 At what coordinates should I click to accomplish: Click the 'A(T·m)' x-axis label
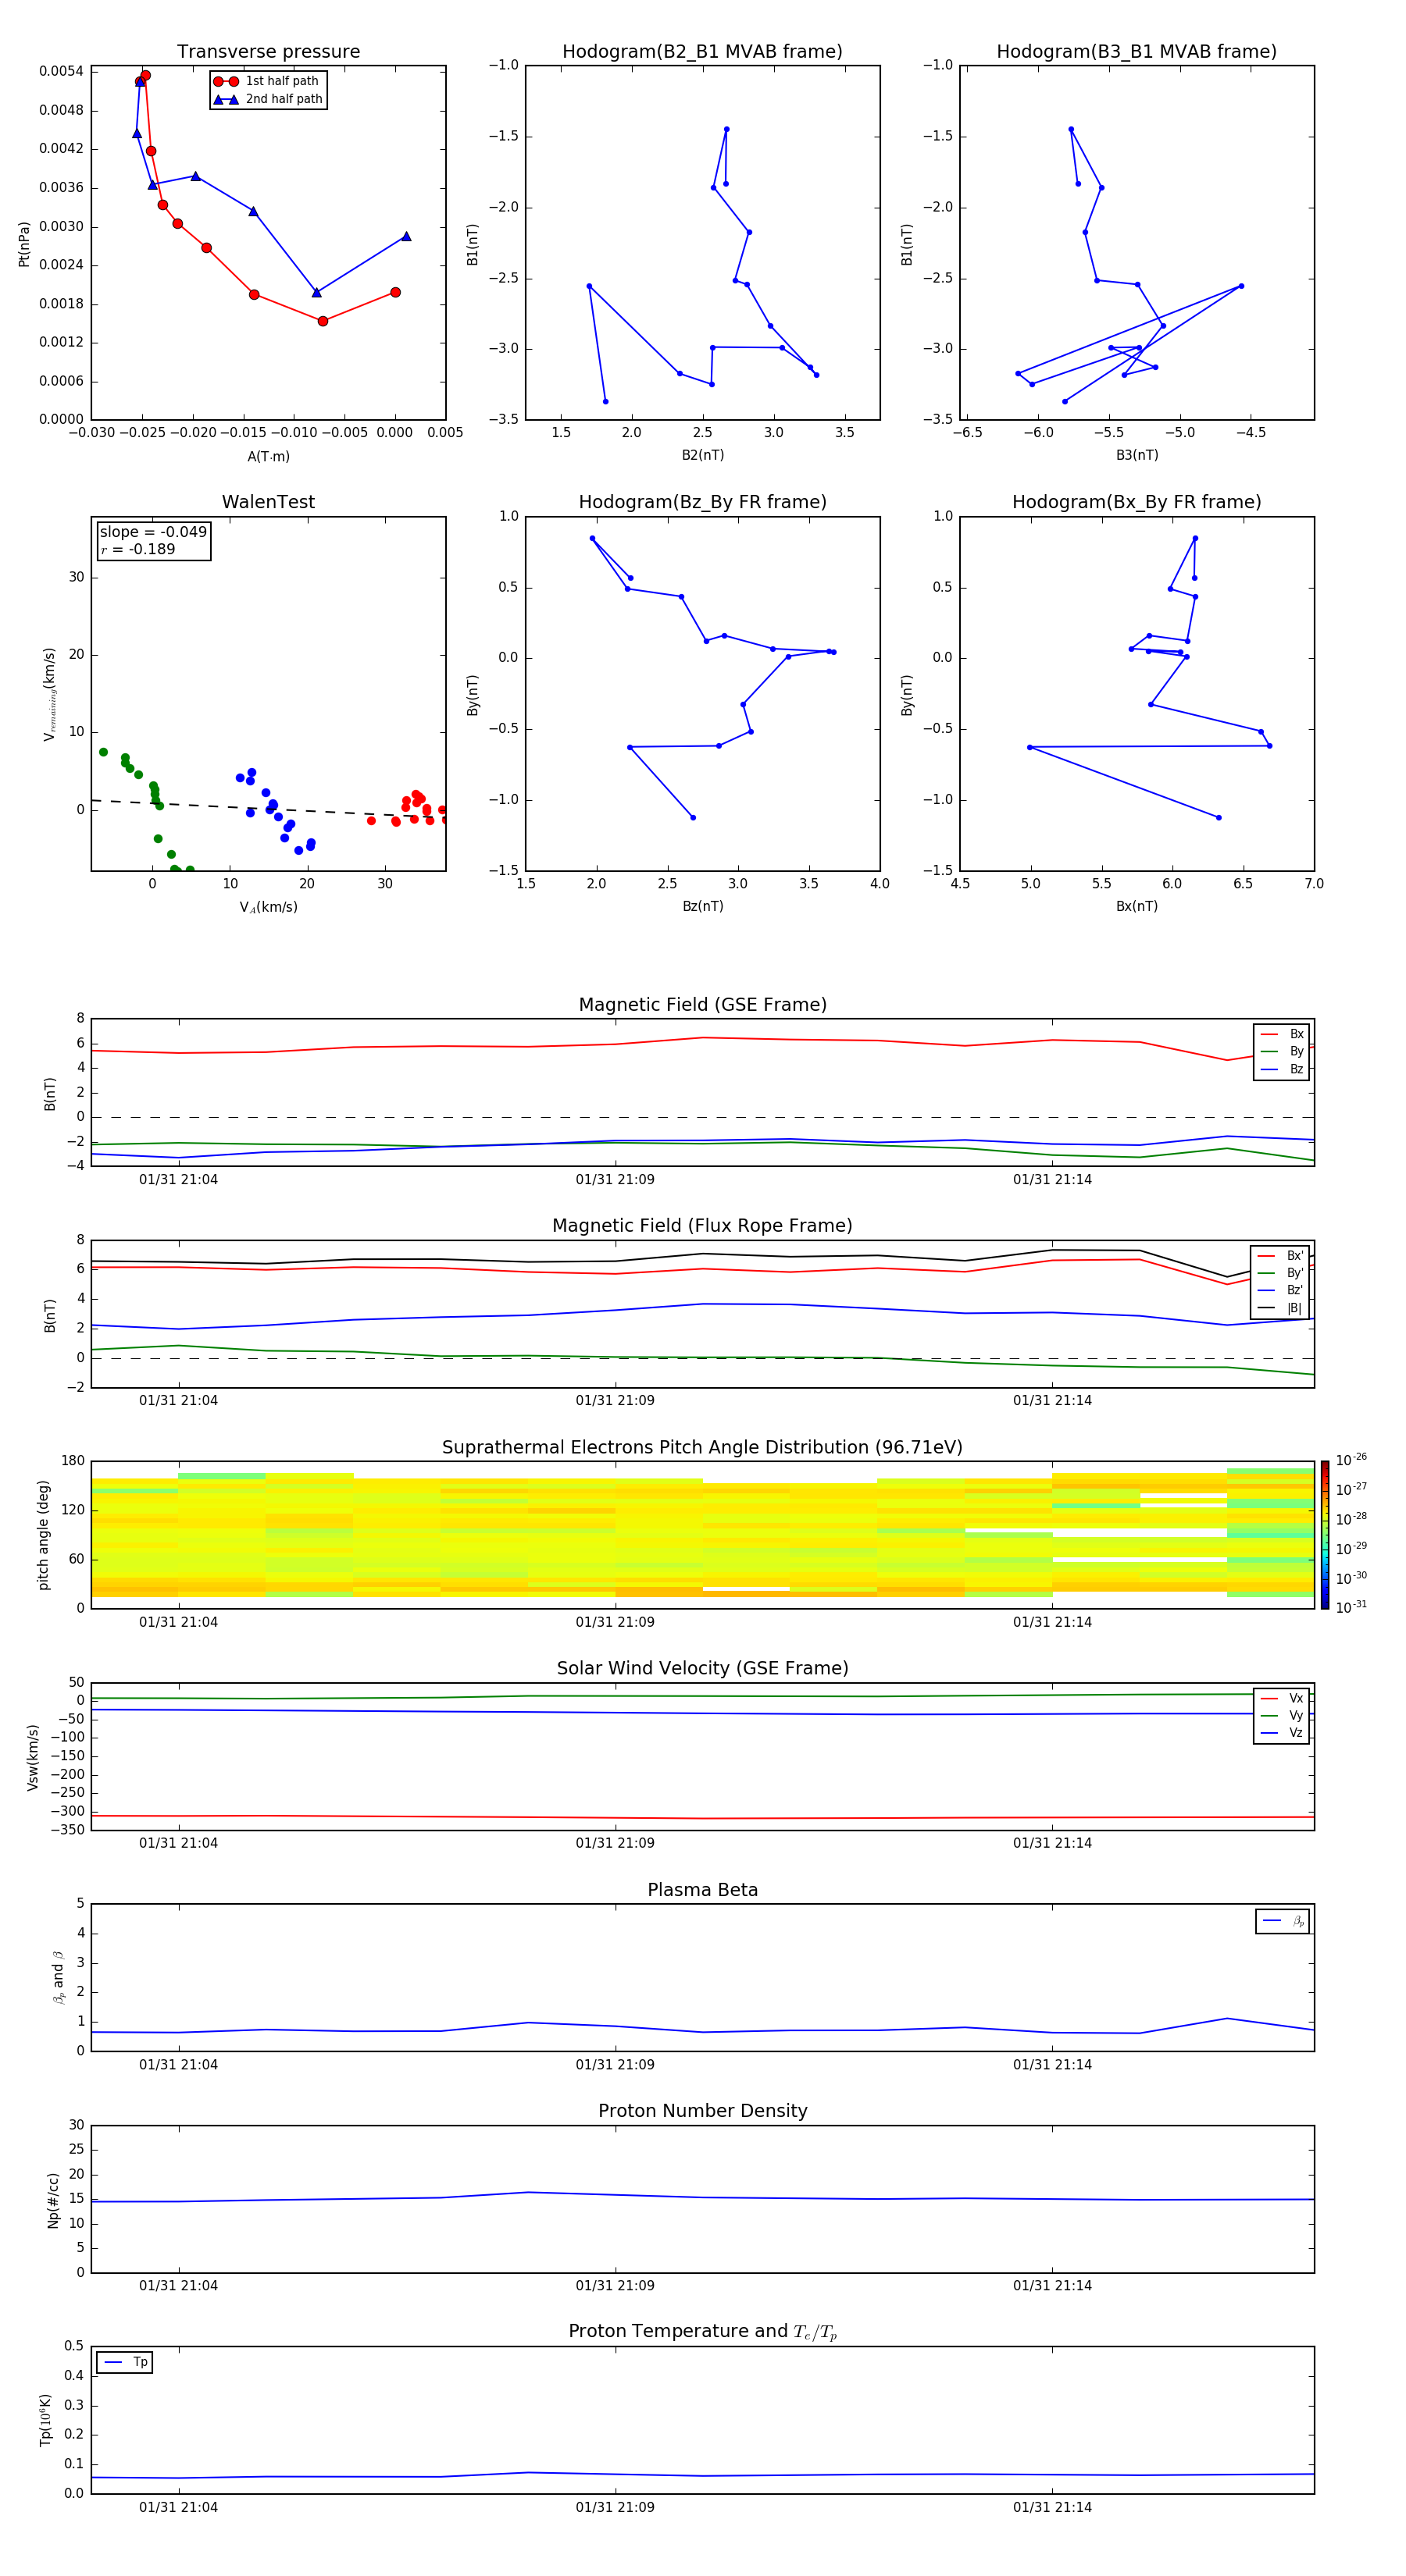(268, 457)
